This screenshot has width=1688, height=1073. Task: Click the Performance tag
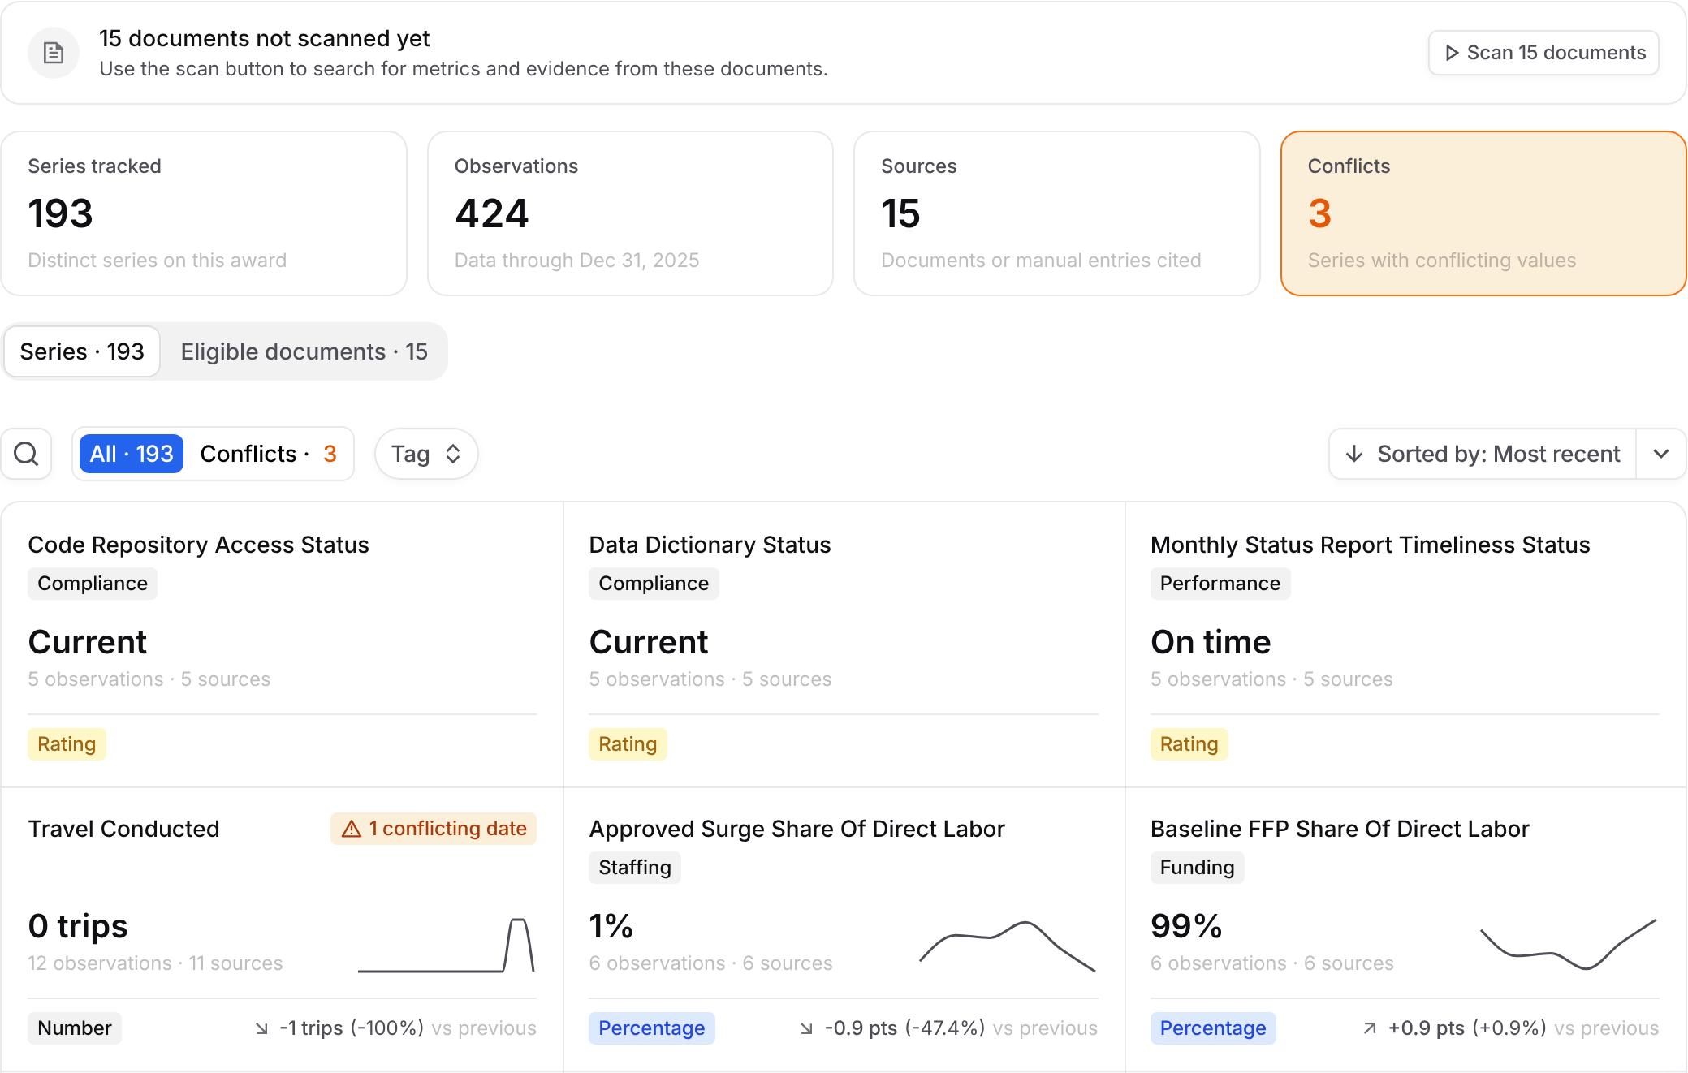(x=1220, y=584)
